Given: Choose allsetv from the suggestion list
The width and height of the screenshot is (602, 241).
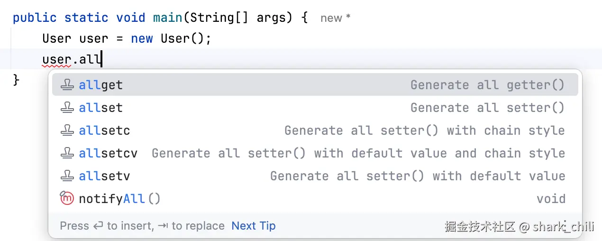Looking at the screenshot, I should click(x=315, y=176).
